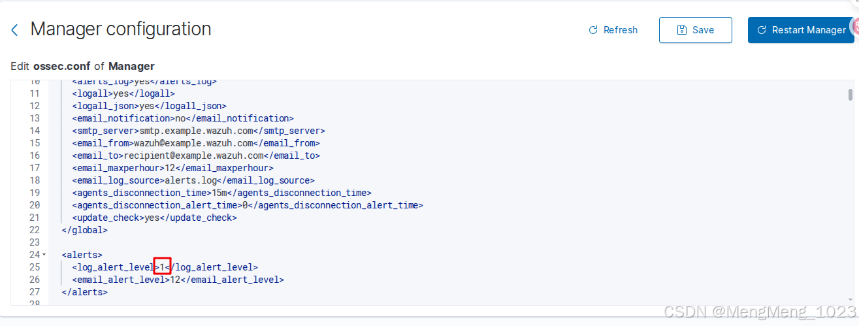Click the Restart Manager button
The image size is (859, 326).
[x=801, y=30]
